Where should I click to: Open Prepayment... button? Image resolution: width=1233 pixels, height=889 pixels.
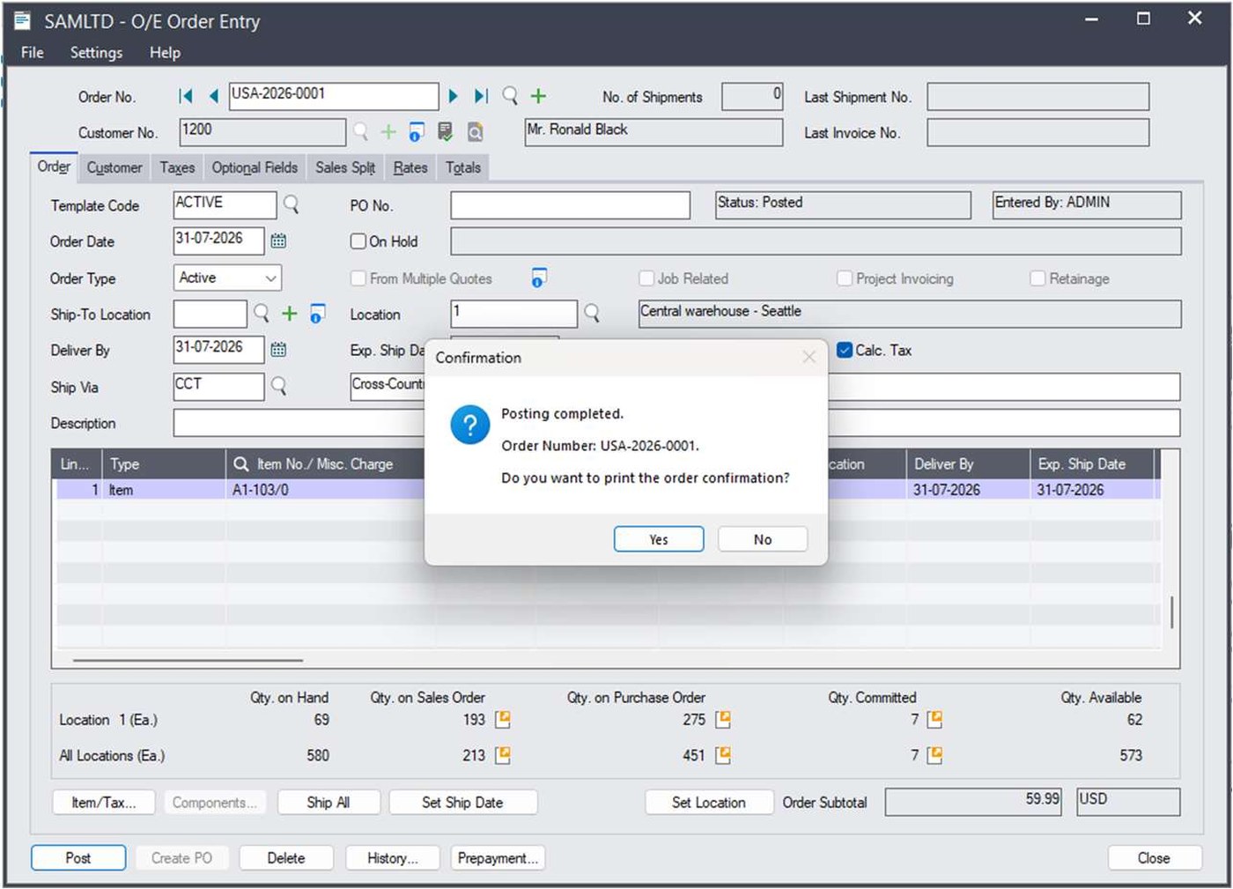pyautogui.click(x=498, y=858)
